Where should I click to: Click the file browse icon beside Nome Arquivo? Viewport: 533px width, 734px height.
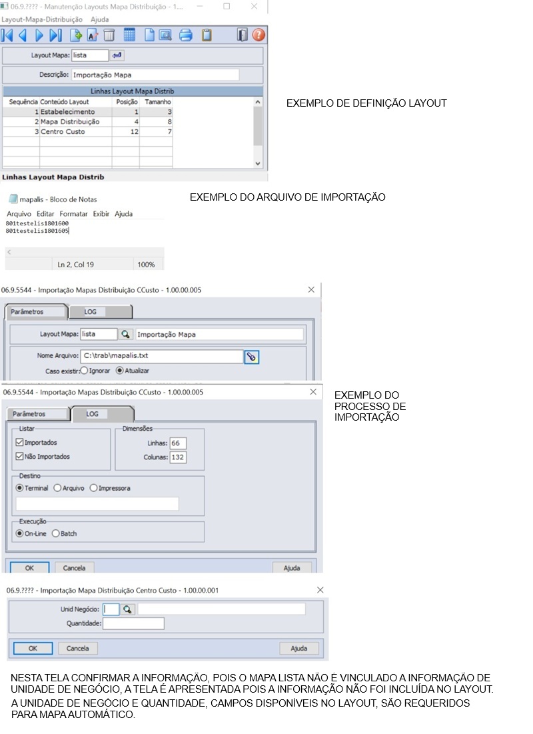[x=251, y=357]
